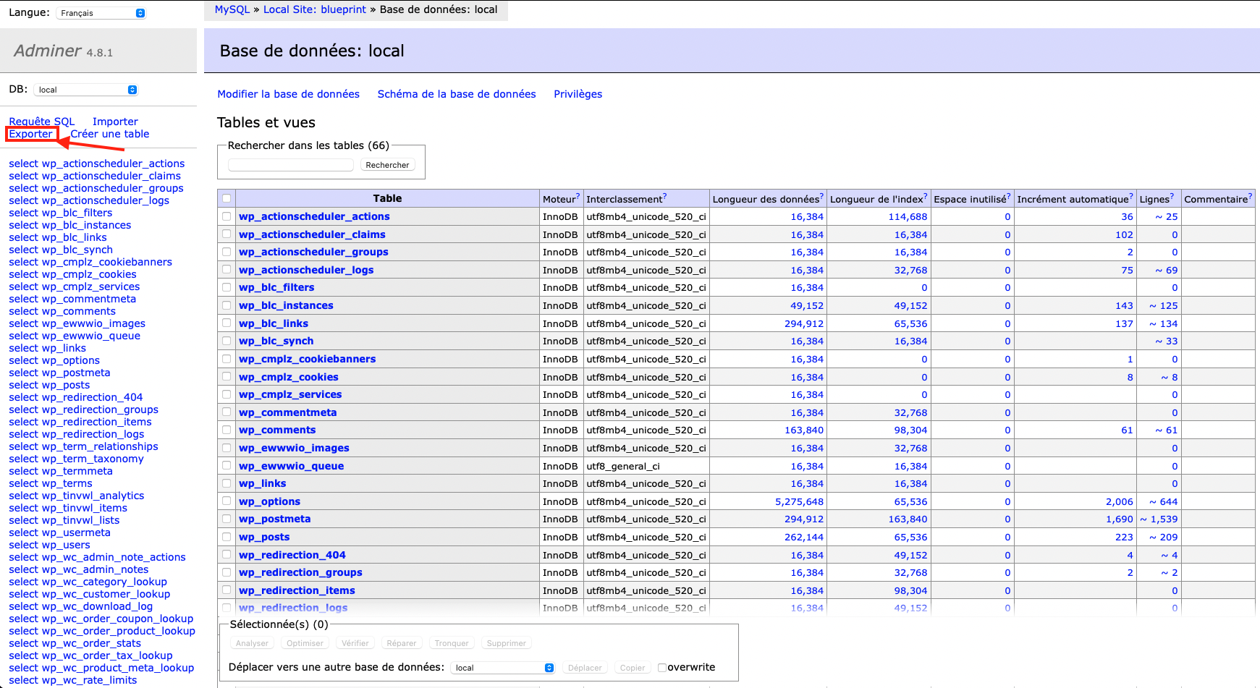Click the Longueur des données help mark
1260x688 pixels.
coord(821,196)
